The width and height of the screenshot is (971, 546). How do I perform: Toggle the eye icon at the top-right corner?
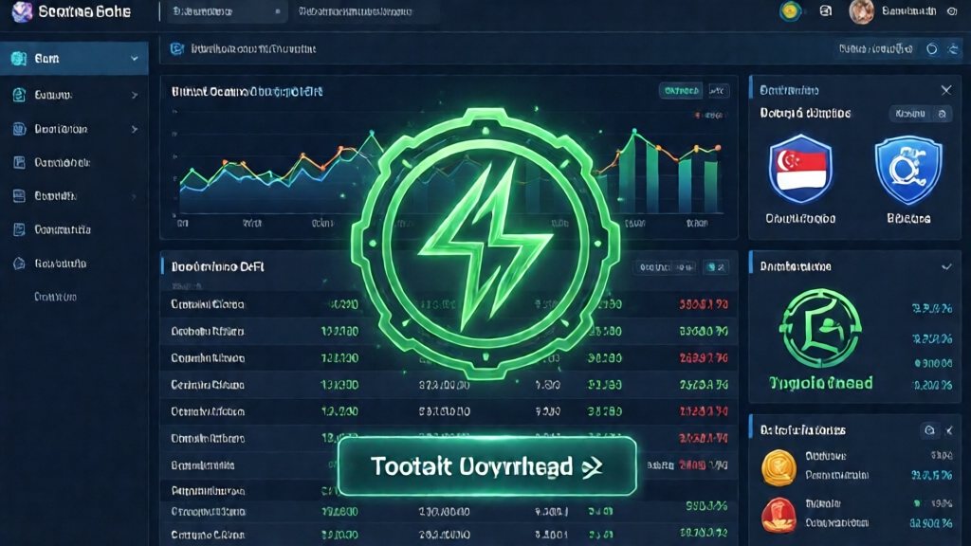click(x=953, y=11)
